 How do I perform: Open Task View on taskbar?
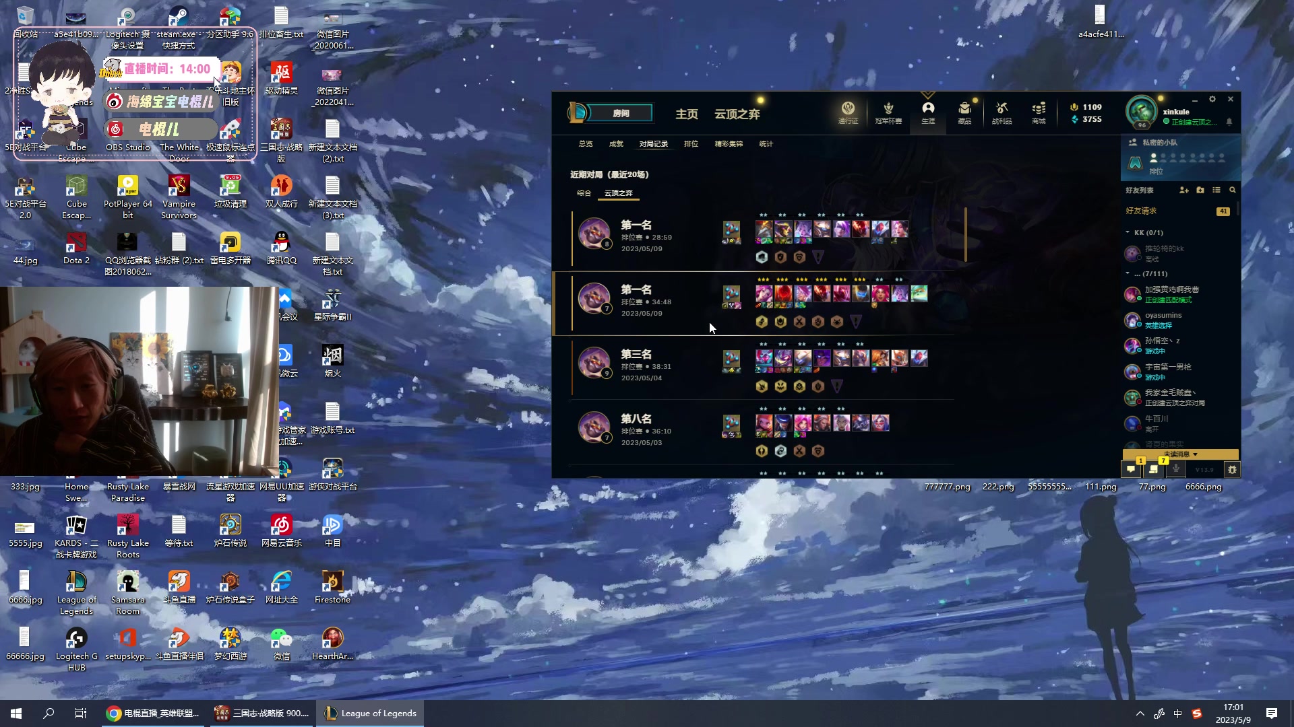click(81, 714)
